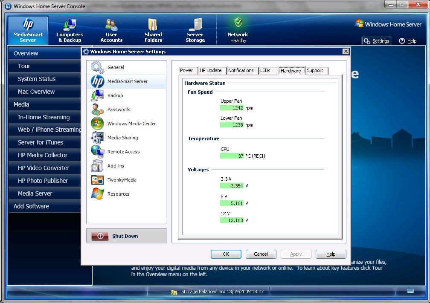Open HP Photo Publisher in sidebar
The width and height of the screenshot is (430, 303).
pos(44,181)
